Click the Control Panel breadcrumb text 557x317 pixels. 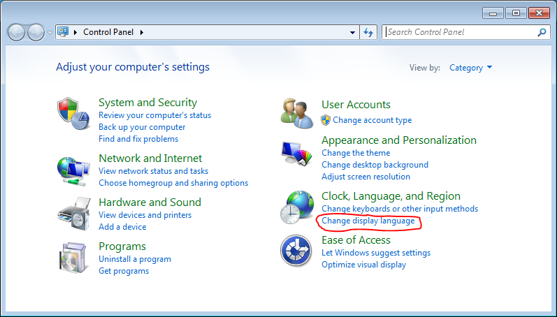point(108,32)
